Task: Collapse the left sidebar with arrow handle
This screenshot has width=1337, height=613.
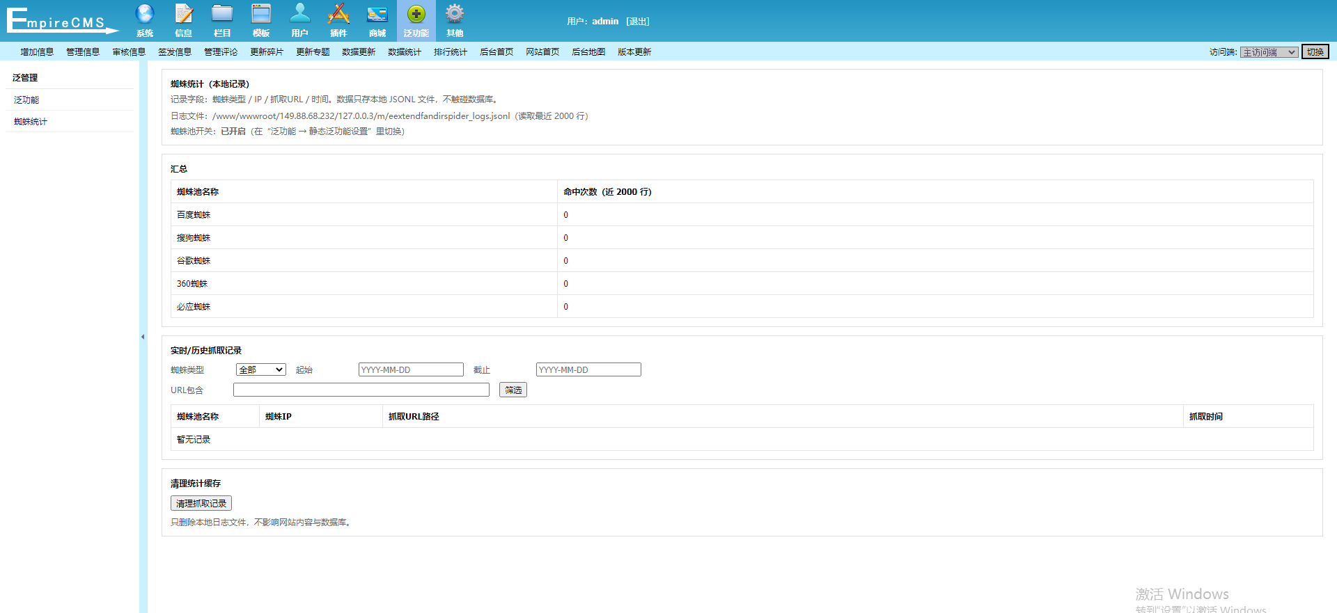Action: click(x=143, y=337)
